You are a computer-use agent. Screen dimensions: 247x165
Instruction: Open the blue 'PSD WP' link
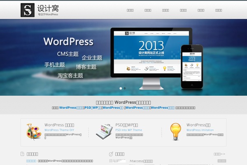[93, 108]
